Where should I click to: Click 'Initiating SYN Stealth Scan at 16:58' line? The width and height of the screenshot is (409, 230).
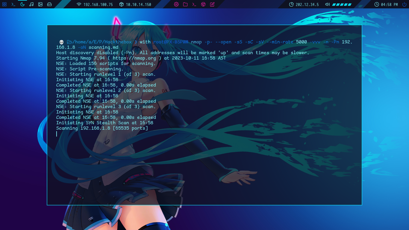coord(105,123)
